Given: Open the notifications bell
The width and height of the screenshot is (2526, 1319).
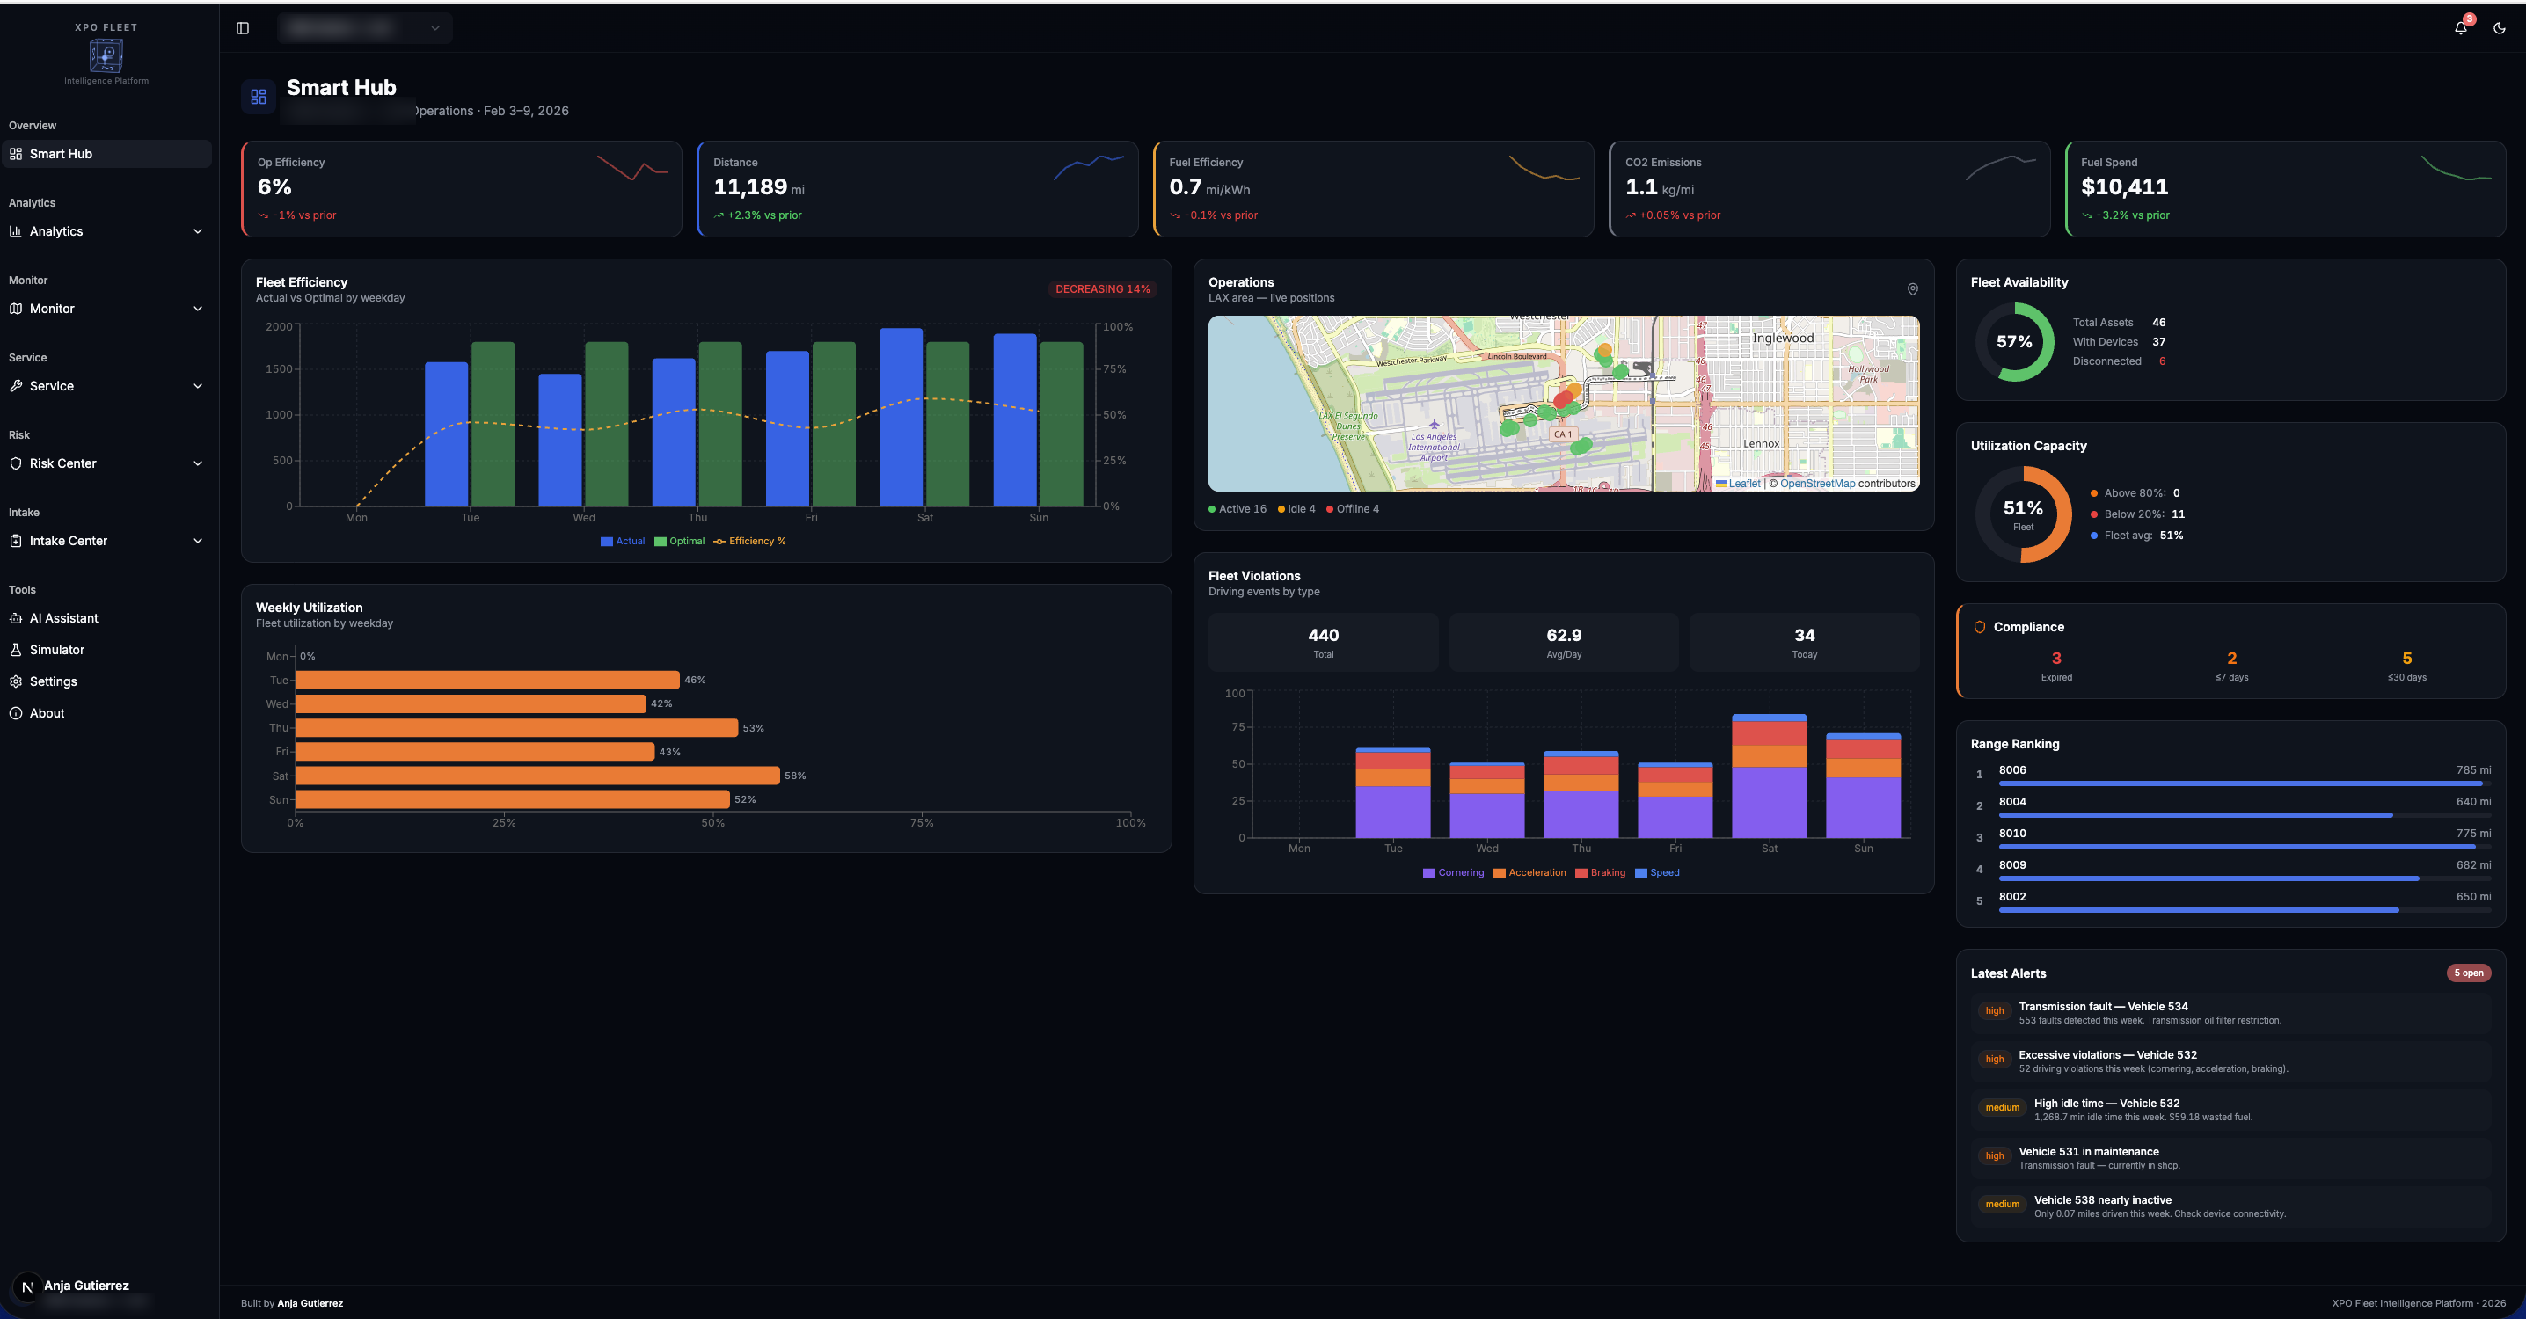Looking at the screenshot, I should (x=2460, y=27).
